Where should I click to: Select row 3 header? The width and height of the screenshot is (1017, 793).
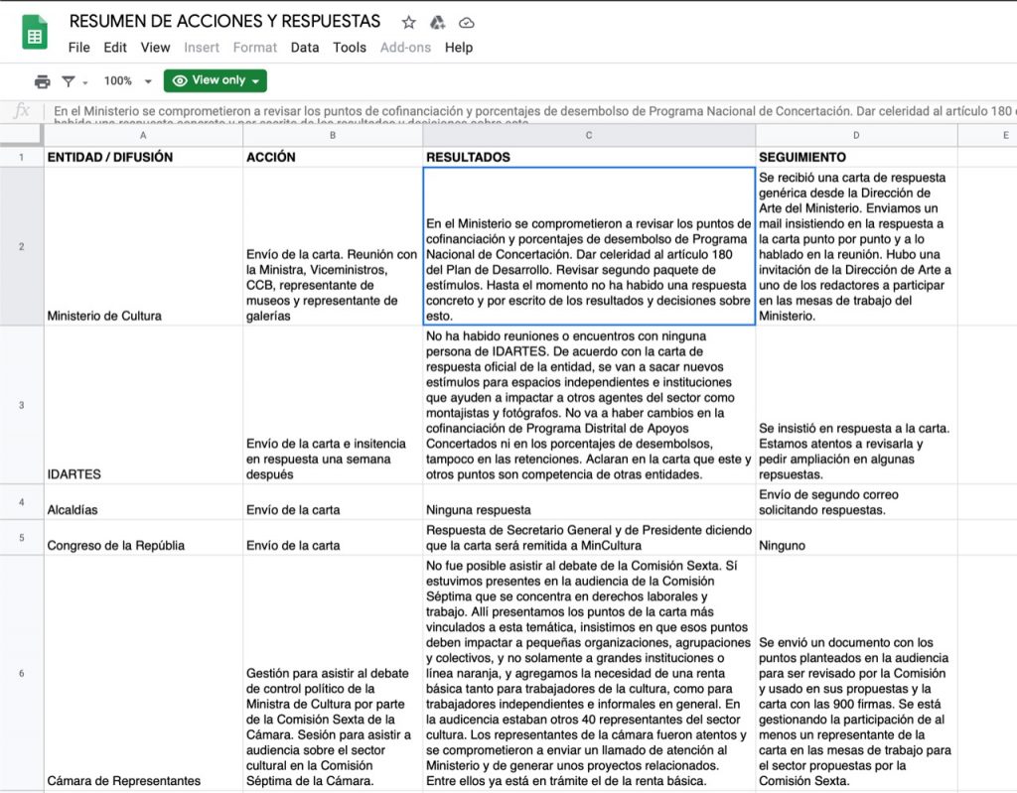point(21,404)
